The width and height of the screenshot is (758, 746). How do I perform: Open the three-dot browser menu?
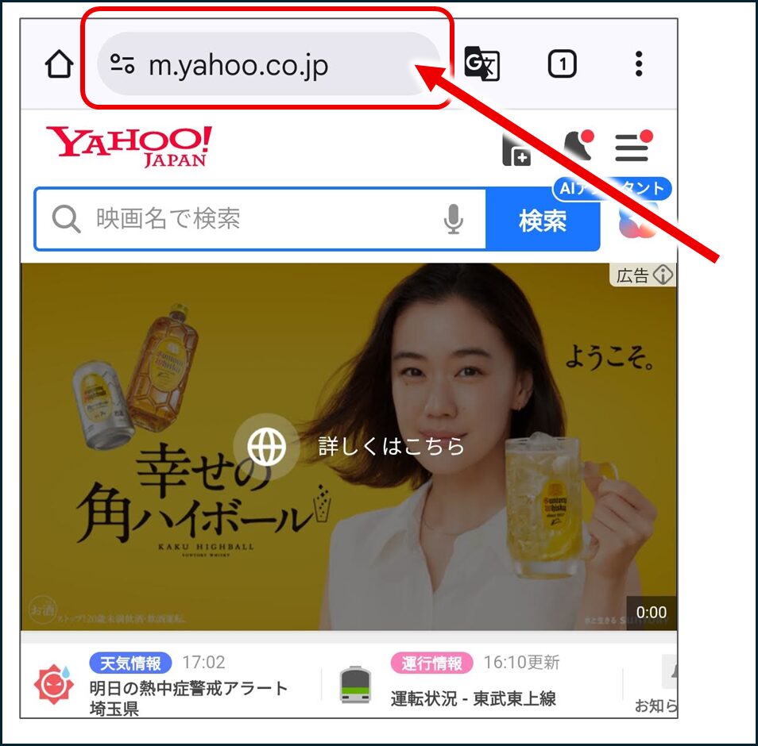click(639, 63)
